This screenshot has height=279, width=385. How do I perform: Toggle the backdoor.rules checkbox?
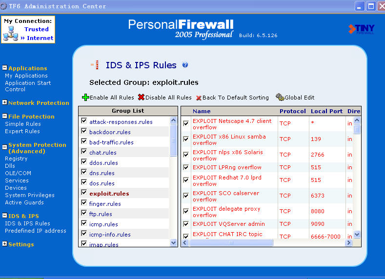[x=84, y=131]
